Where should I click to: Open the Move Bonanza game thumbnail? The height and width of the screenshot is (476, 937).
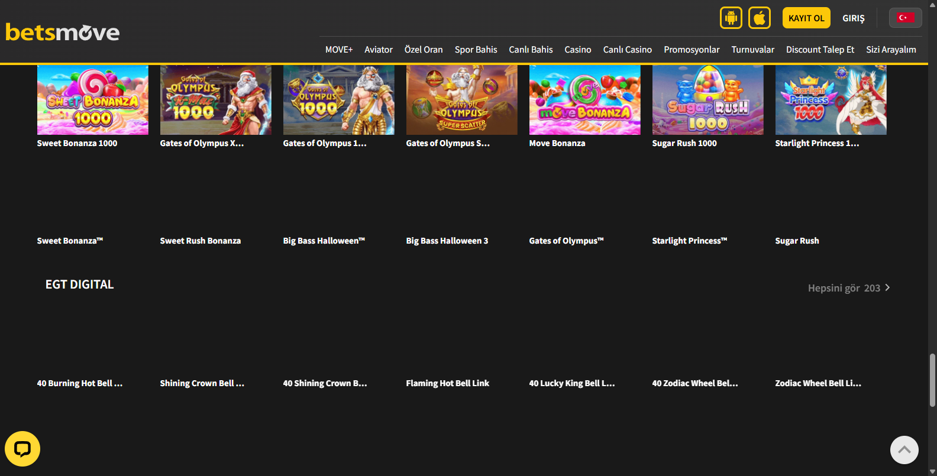[x=584, y=100]
